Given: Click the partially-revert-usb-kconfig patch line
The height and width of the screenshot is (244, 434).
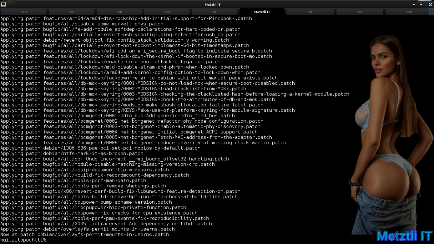Looking at the screenshot, I should [x=120, y=35].
